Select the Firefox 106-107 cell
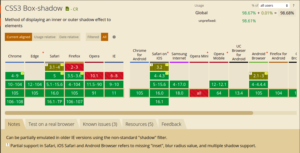 (74, 102)
